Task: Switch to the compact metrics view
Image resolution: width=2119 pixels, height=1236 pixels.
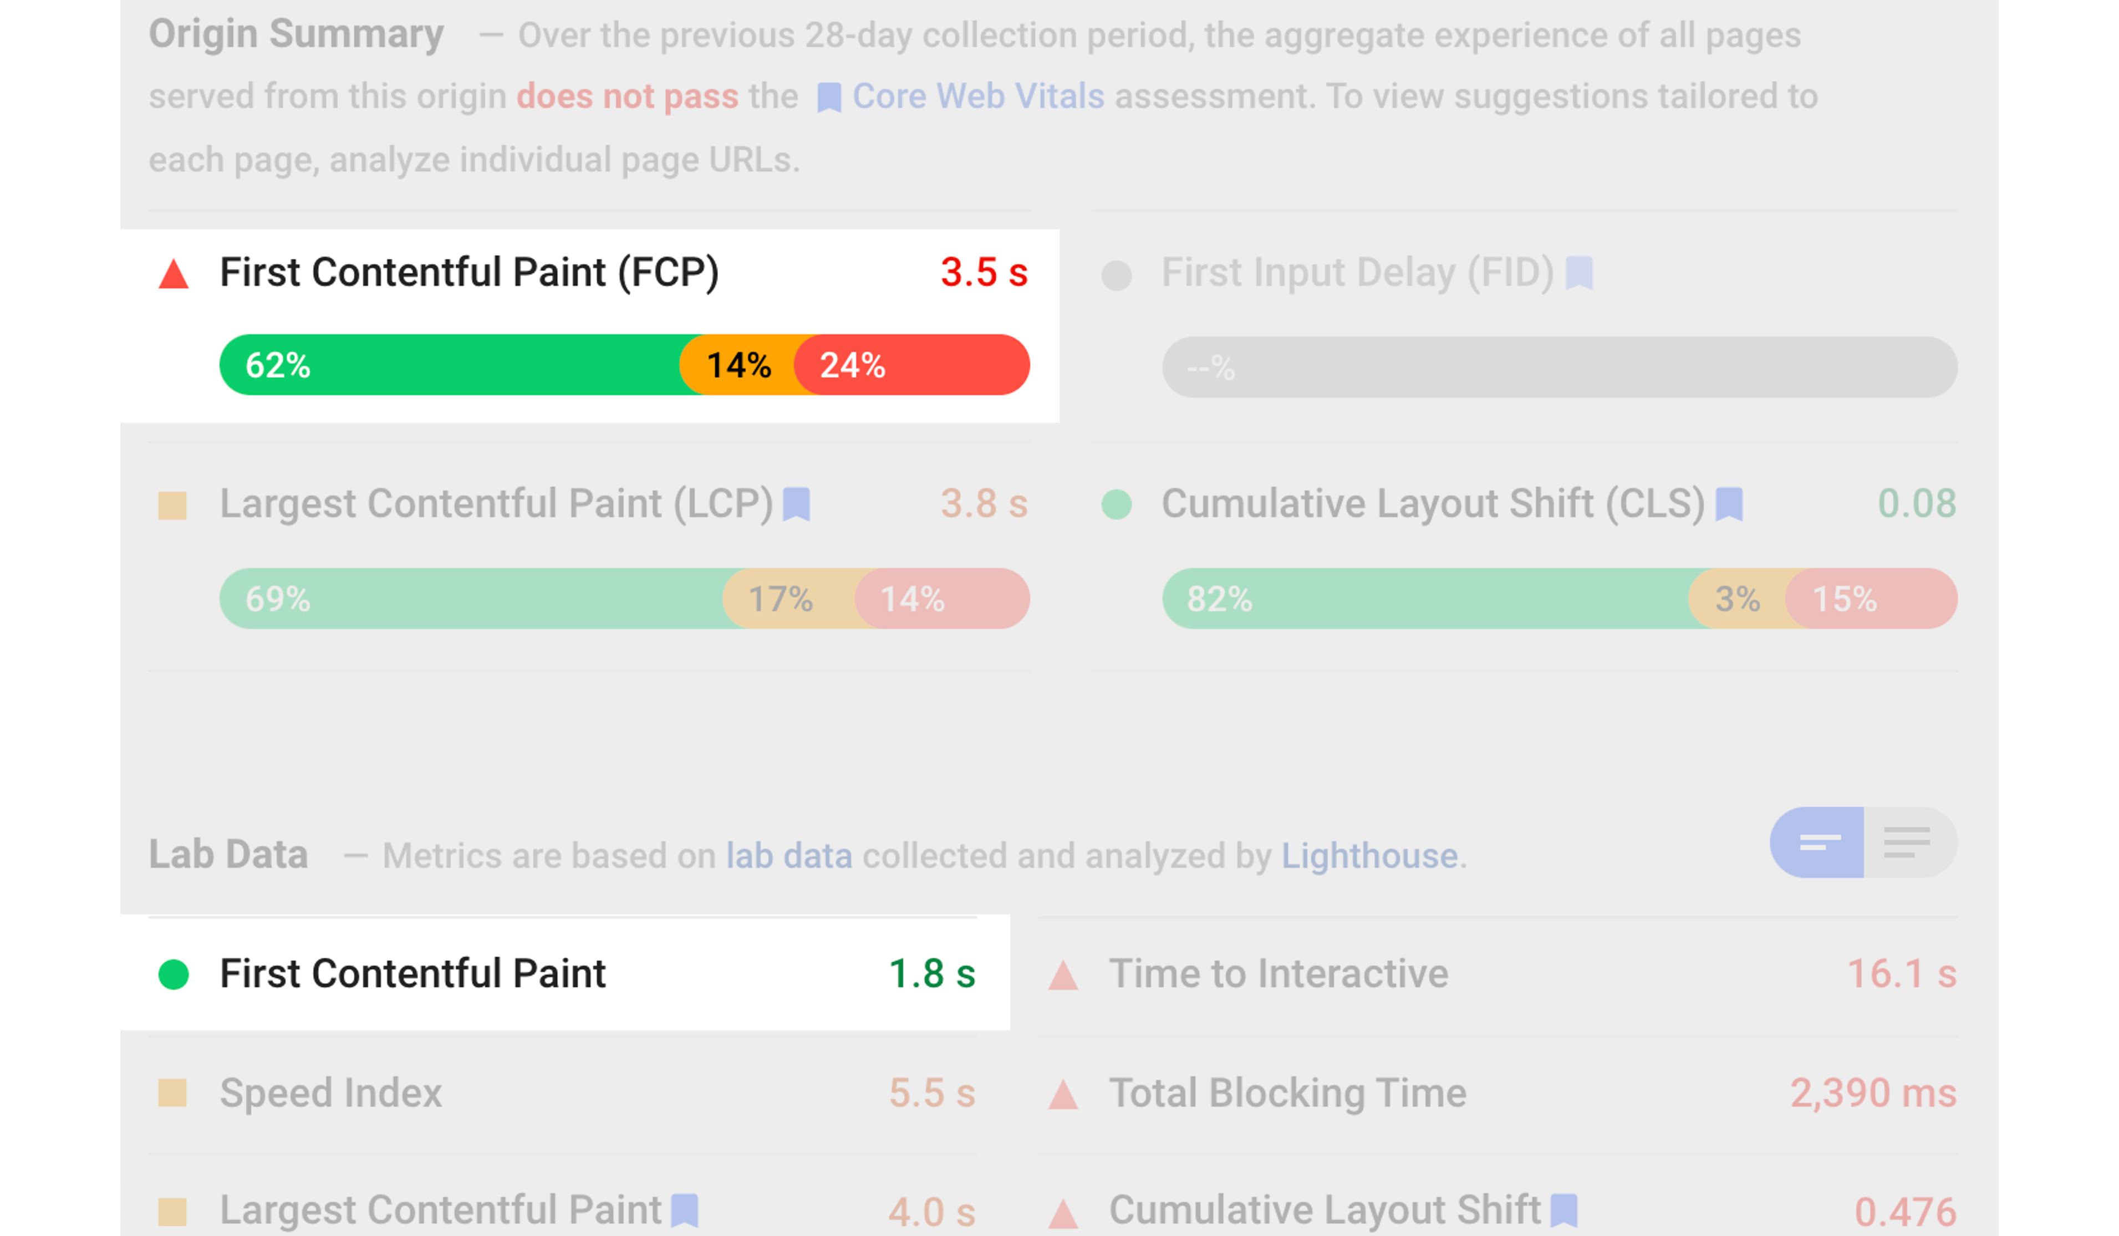Action: [1818, 842]
